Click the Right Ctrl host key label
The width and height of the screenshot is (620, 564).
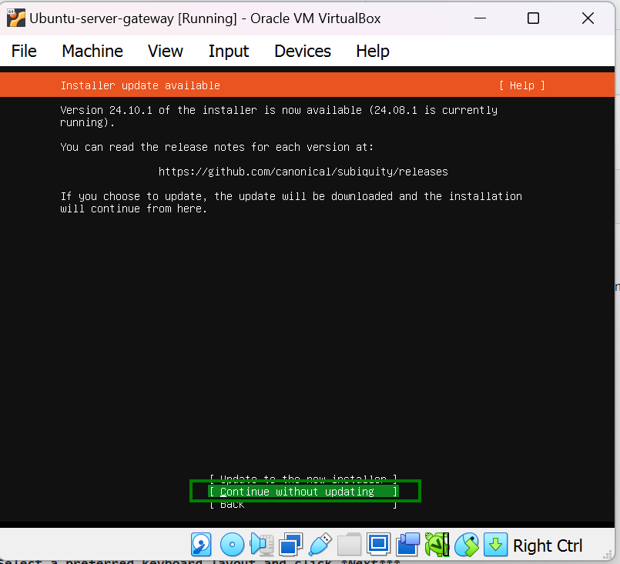548,546
